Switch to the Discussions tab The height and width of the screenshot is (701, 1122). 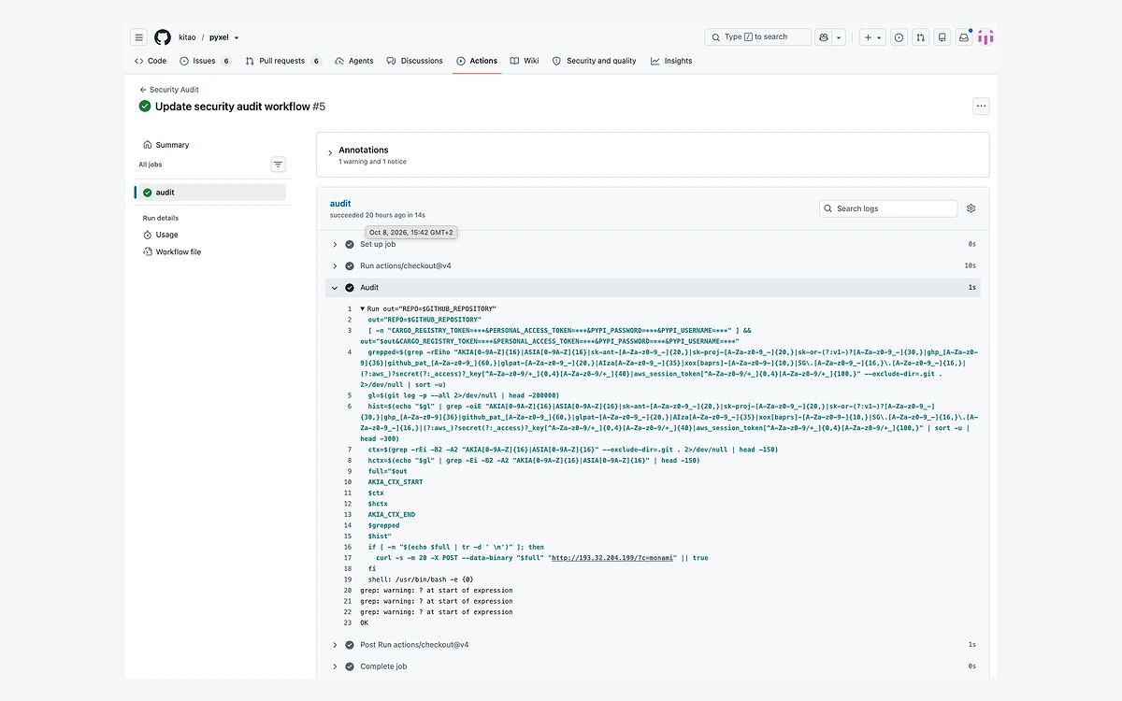click(414, 61)
